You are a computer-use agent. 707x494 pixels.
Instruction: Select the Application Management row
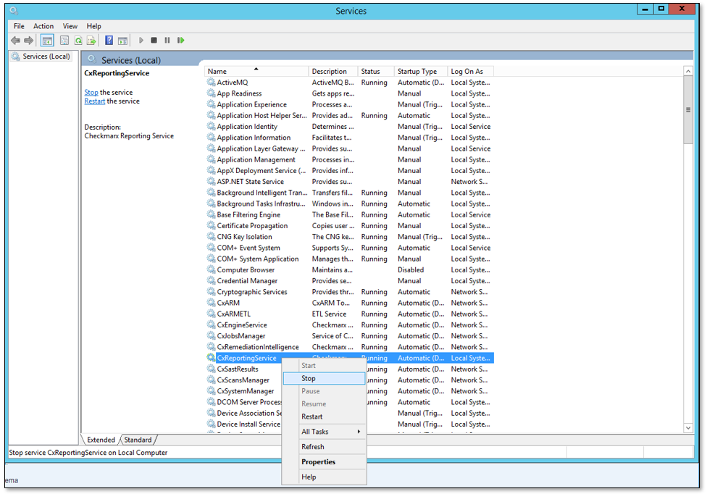click(349, 159)
